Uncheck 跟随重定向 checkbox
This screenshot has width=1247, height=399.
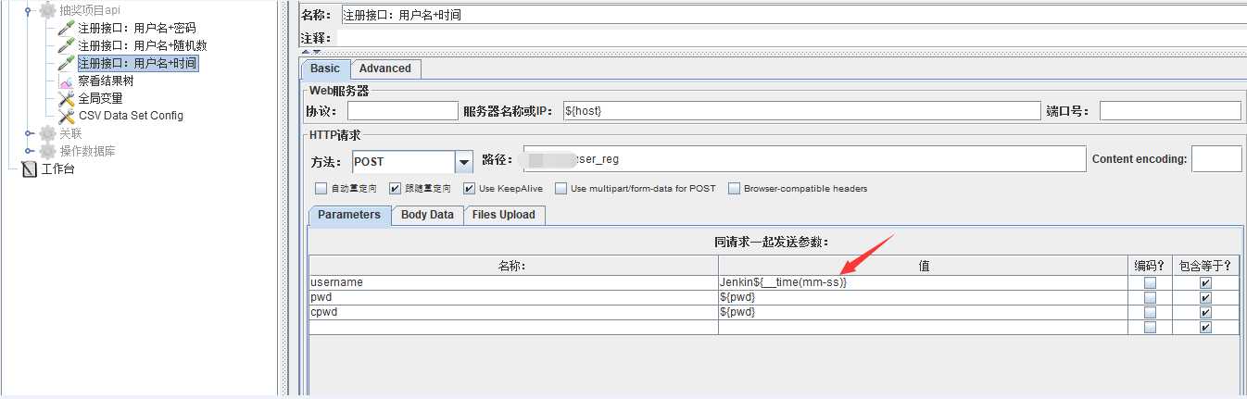click(396, 189)
